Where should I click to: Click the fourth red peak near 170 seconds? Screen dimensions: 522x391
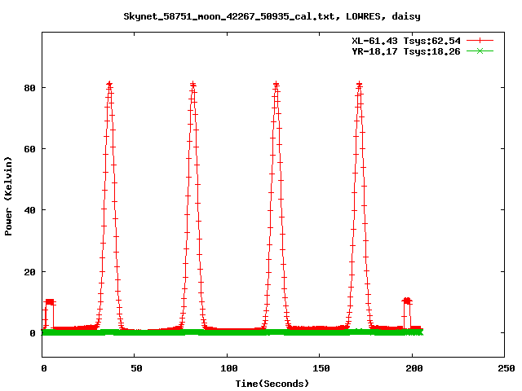point(359,85)
